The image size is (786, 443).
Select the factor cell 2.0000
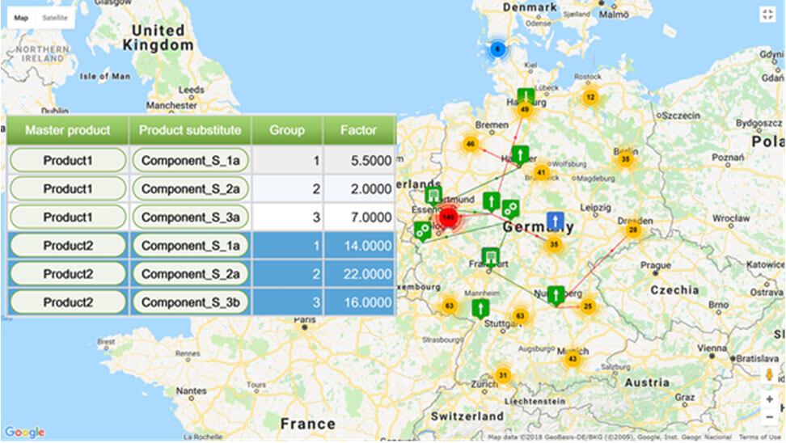359,189
